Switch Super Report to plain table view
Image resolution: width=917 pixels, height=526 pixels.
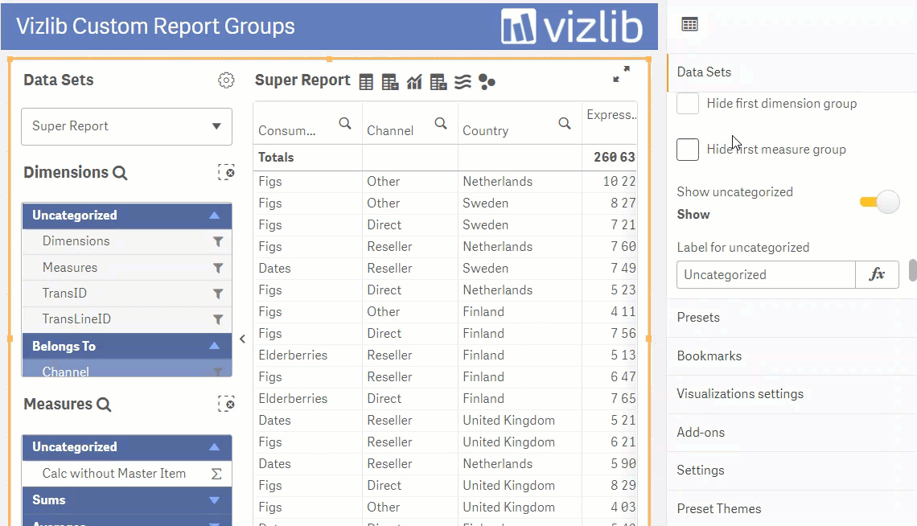point(366,82)
